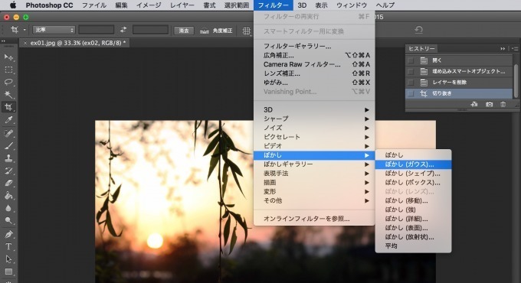
Task: Select the History Brush tool
Action: tap(8, 171)
